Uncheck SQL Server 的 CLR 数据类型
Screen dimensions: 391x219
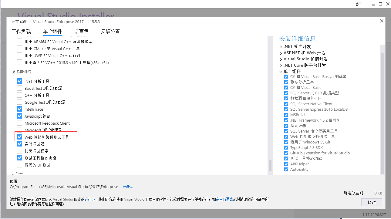click(286, 93)
